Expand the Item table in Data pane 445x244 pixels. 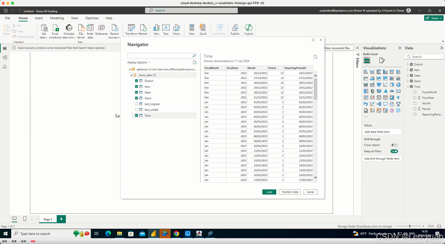[x=408, y=70]
